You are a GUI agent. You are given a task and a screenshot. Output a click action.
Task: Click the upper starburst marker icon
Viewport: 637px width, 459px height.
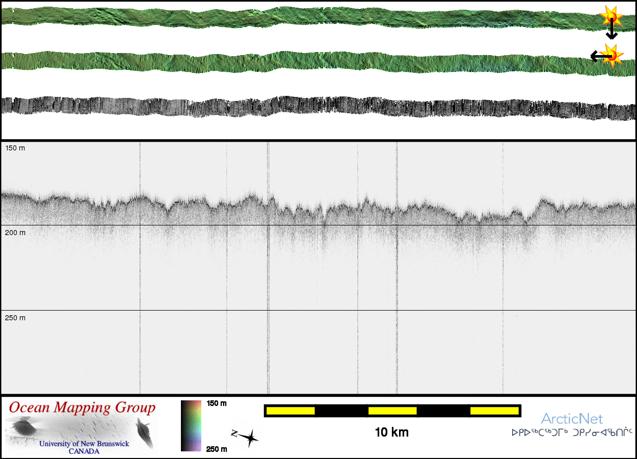(x=611, y=17)
